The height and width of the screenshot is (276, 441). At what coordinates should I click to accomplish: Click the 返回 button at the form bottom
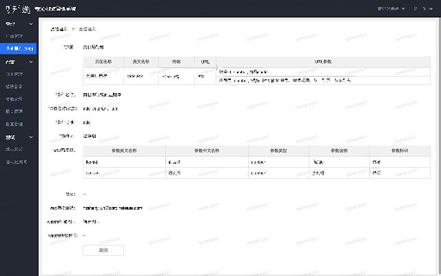pyautogui.click(x=103, y=250)
